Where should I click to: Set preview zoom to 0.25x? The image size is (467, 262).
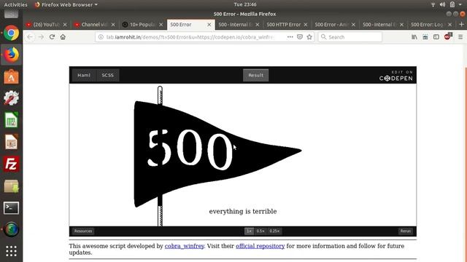coord(274,231)
